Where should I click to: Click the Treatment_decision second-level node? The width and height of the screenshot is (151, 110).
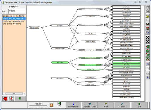point(60,78)
